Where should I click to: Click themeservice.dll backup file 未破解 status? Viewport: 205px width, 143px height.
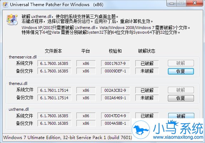(x=147, y=71)
